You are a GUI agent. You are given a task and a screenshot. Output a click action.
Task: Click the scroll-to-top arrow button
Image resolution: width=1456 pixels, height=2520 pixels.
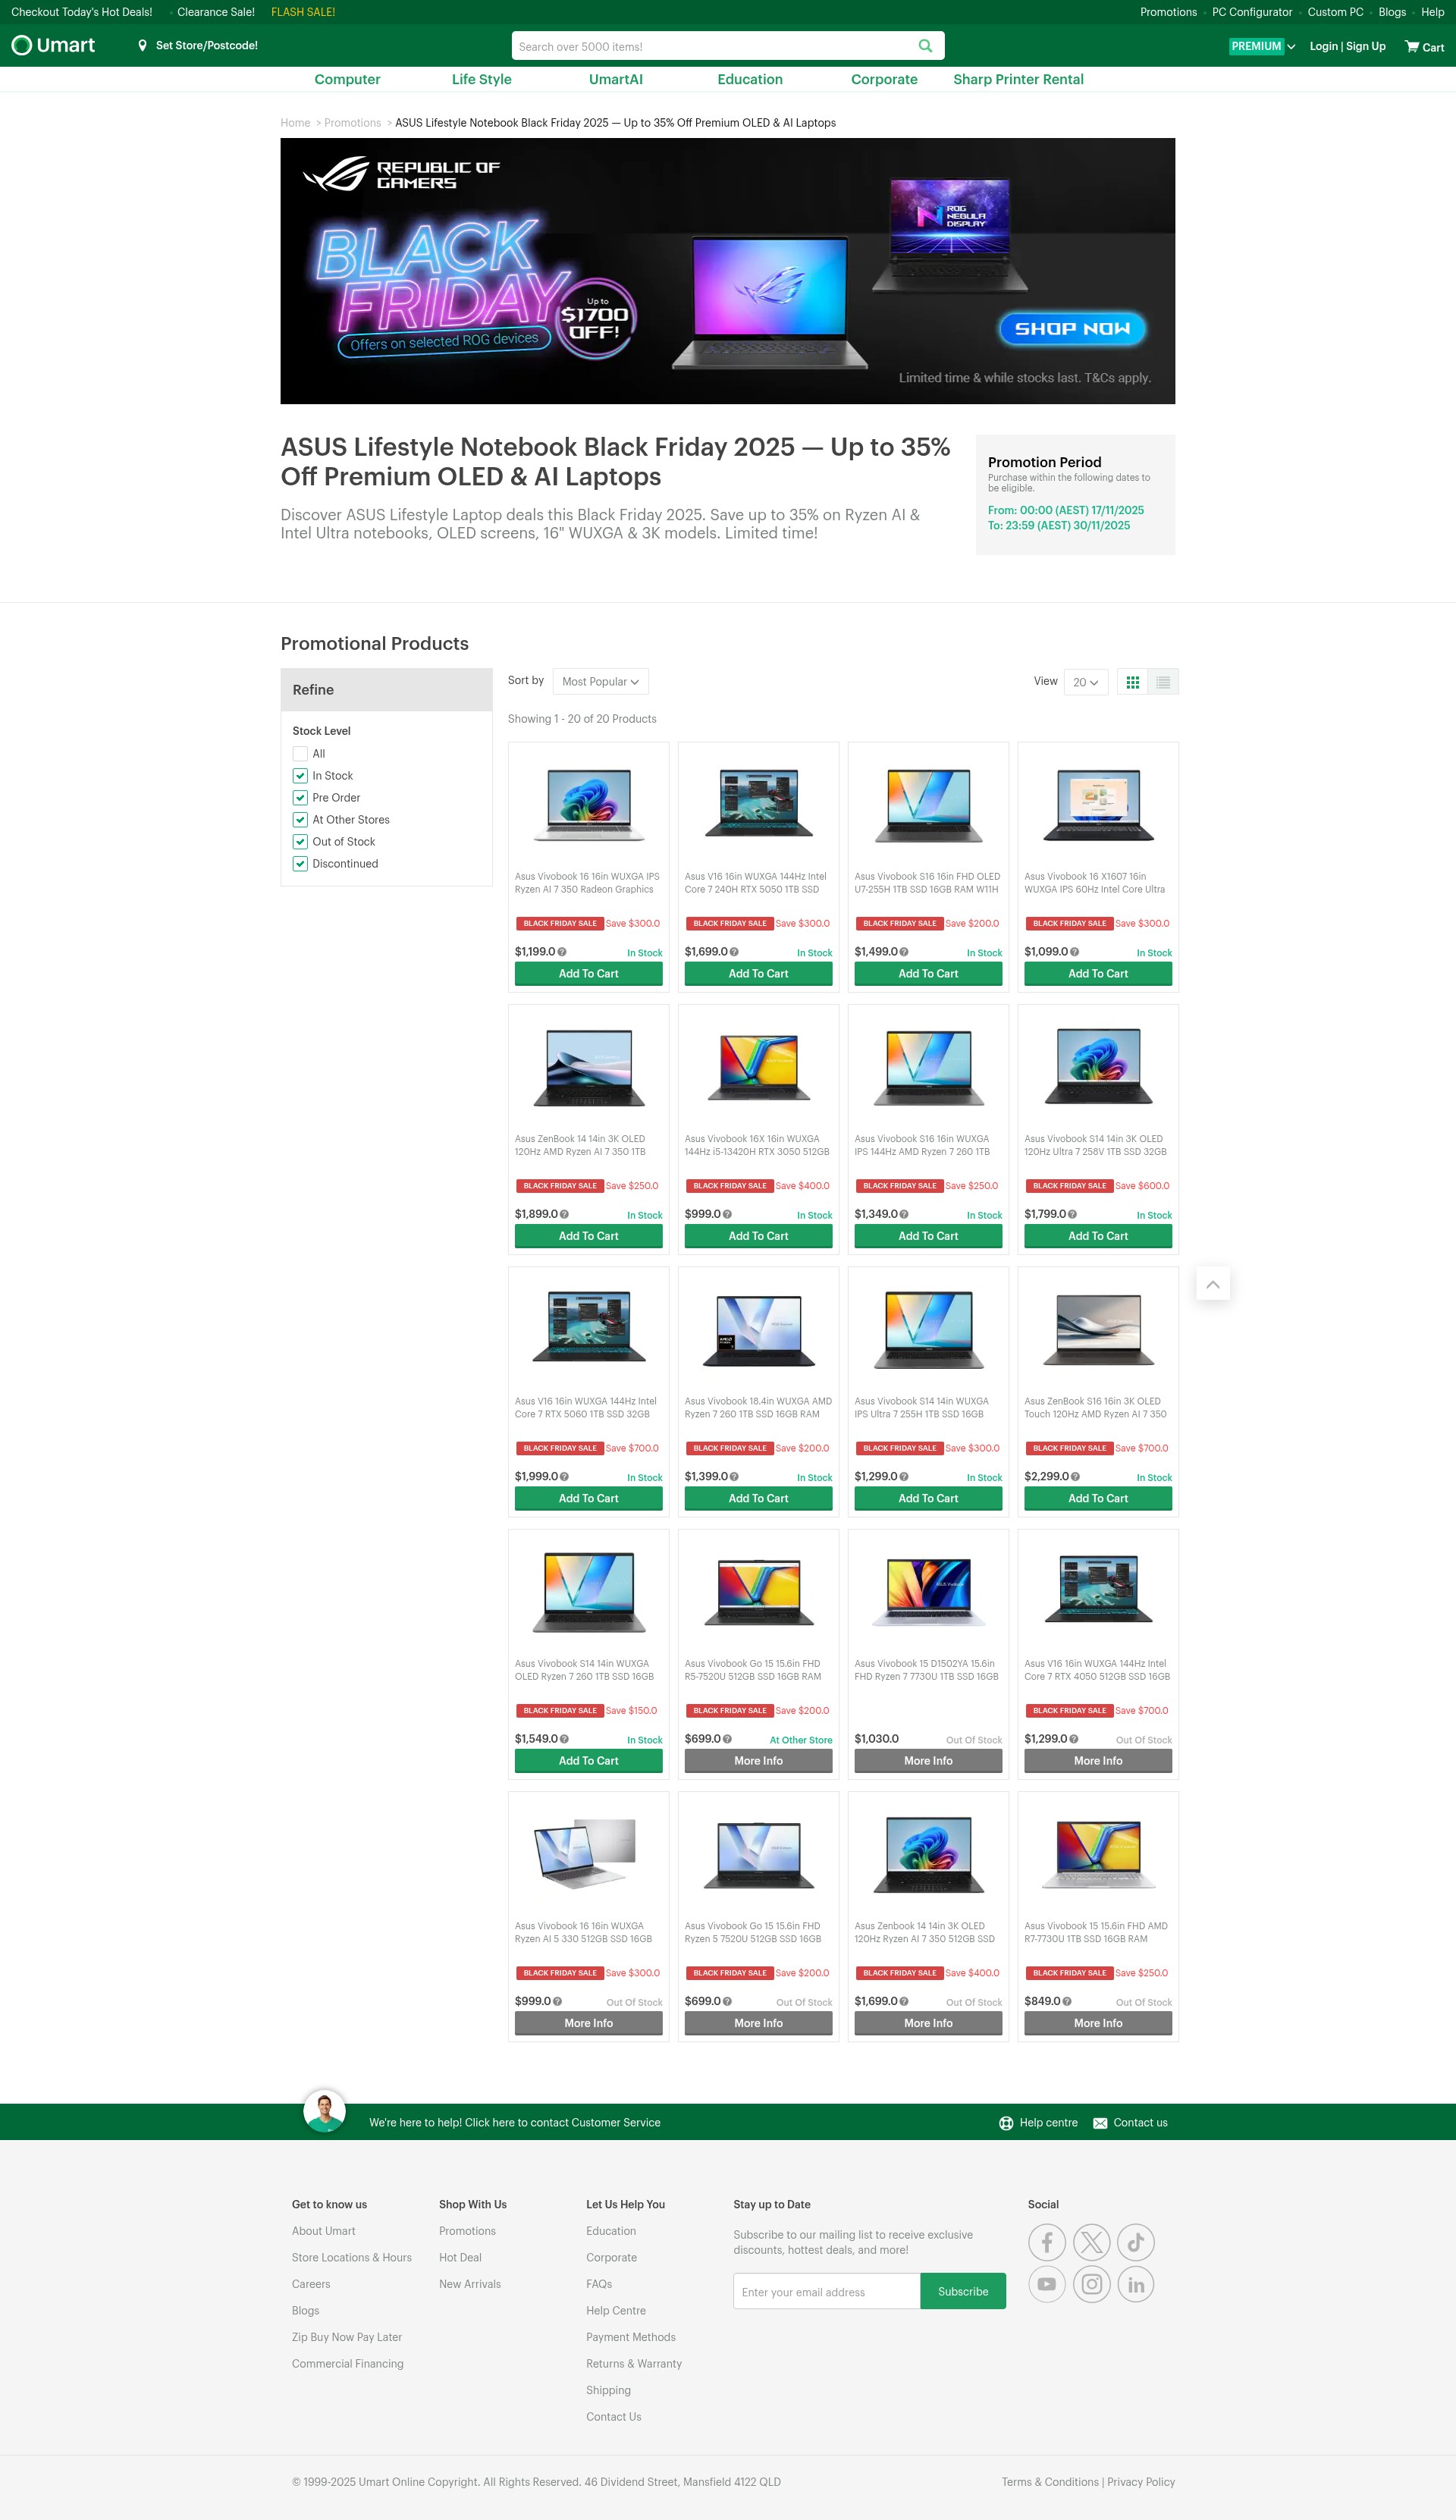tap(1212, 1284)
